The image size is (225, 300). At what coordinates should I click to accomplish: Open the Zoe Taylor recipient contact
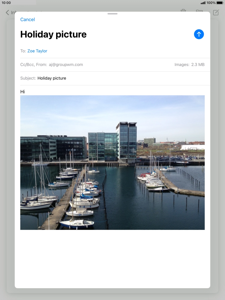(x=37, y=51)
